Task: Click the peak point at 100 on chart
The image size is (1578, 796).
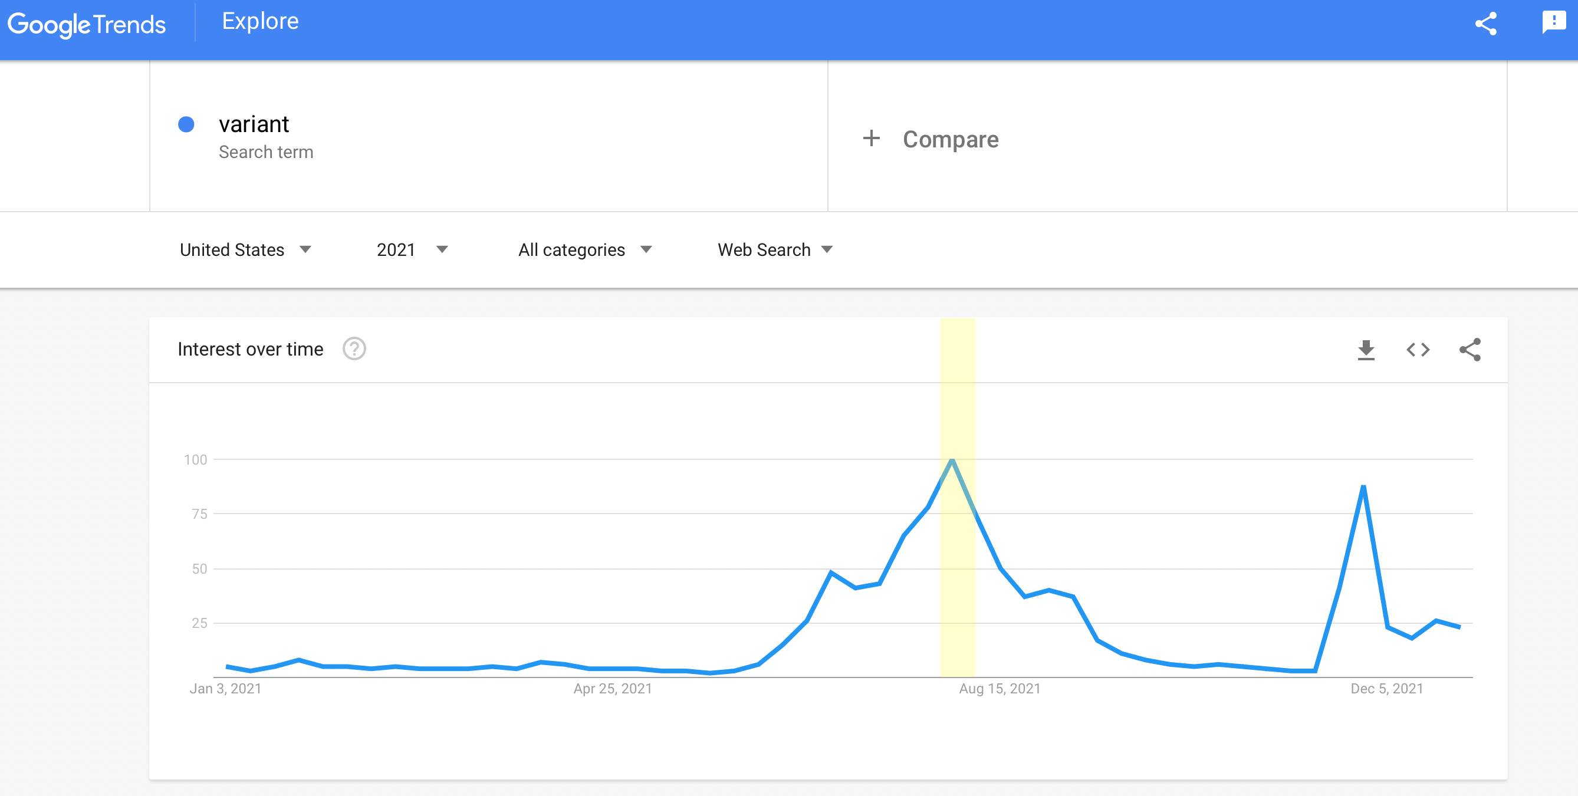Action: coord(952,460)
